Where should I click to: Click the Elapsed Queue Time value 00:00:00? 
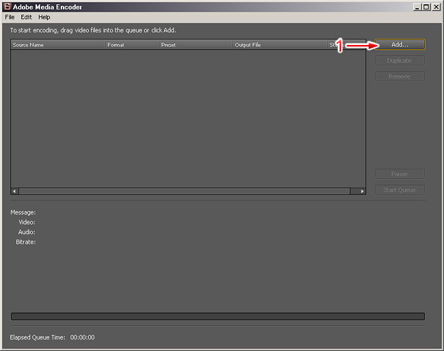tap(83, 337)
